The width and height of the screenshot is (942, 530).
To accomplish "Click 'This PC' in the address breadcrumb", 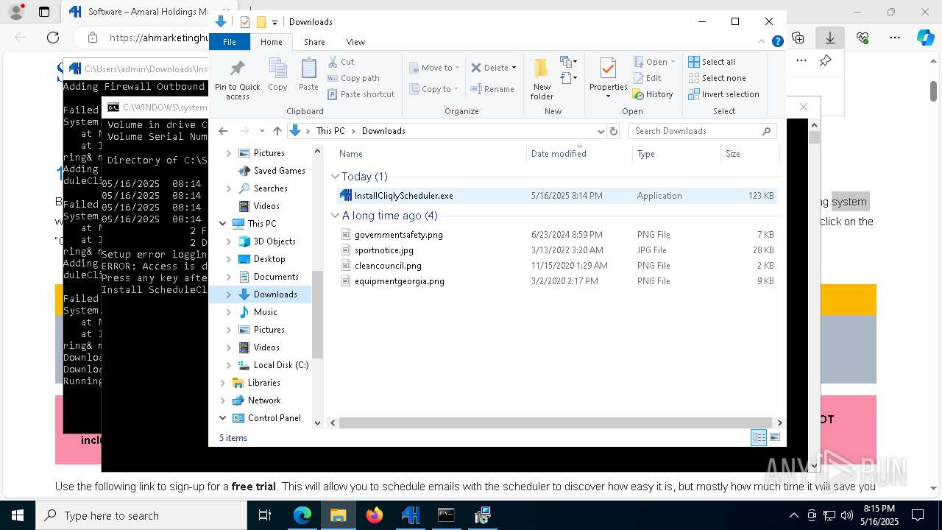I will tap(330, 131).
